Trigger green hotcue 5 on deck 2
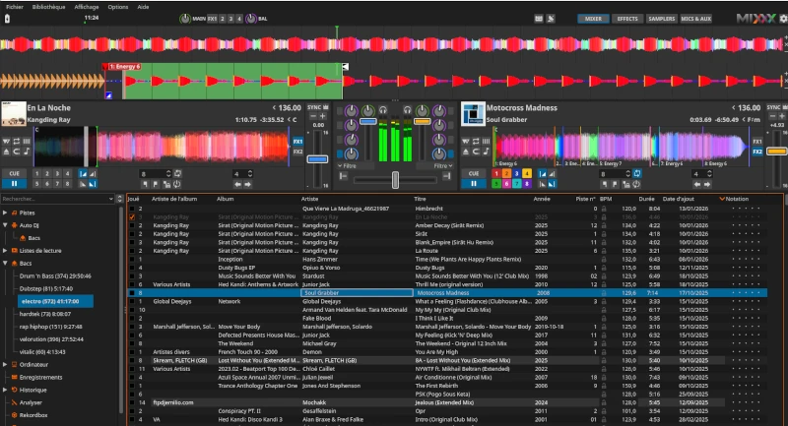Viewport: 788px width, 426px height. click(496, 184)
